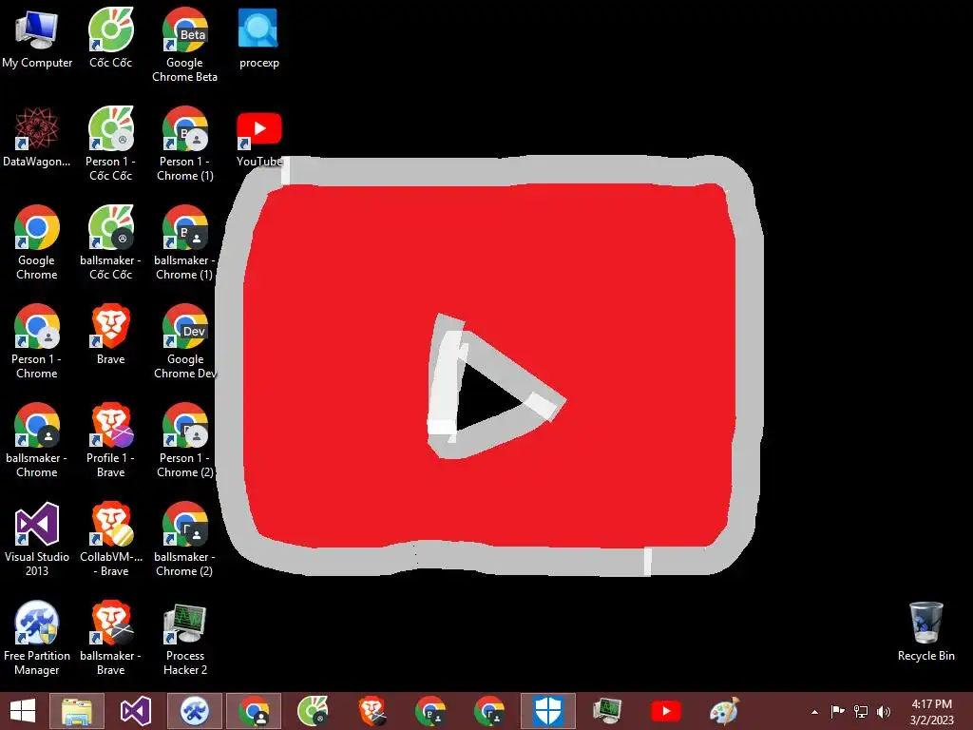
Task: Select the Person 1 - Chrome desktop shortcut
Action: (x=37, y=341)
